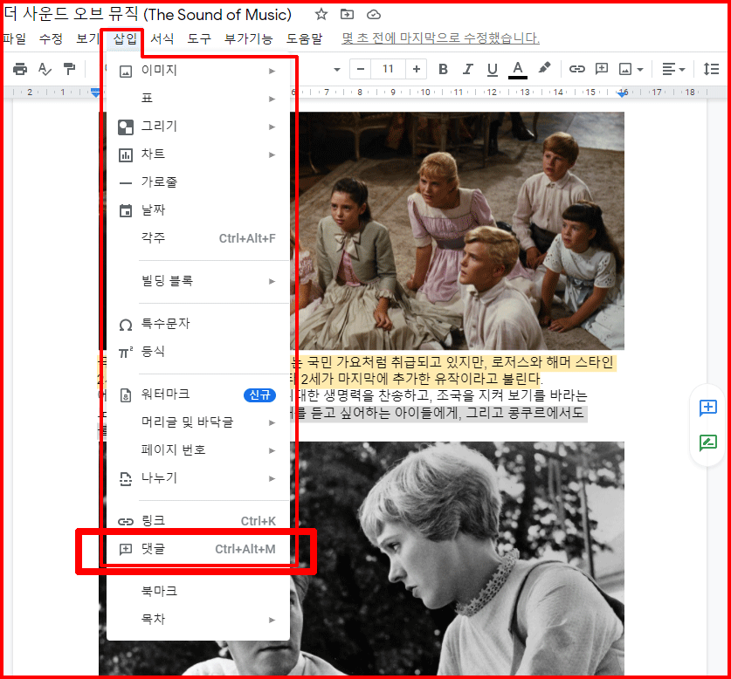Choose 북마크 in the insert menu
This screenshot has height=679, width=731.
click(x=198, y=592)
